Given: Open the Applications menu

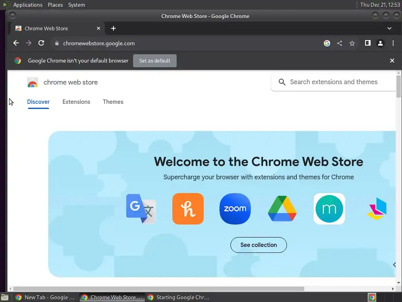Looking at the screenshot, I should (28, 5).
